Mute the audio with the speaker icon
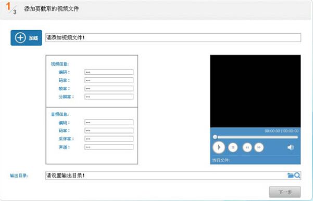Viewport: 313px width, 201px height. 291,148
